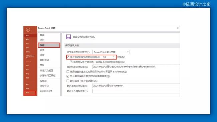The width and height of the screenshot is (217, 122).
Task: Switch to the 加载项 category
Action: pyautogui.click(x=43, y=81)
